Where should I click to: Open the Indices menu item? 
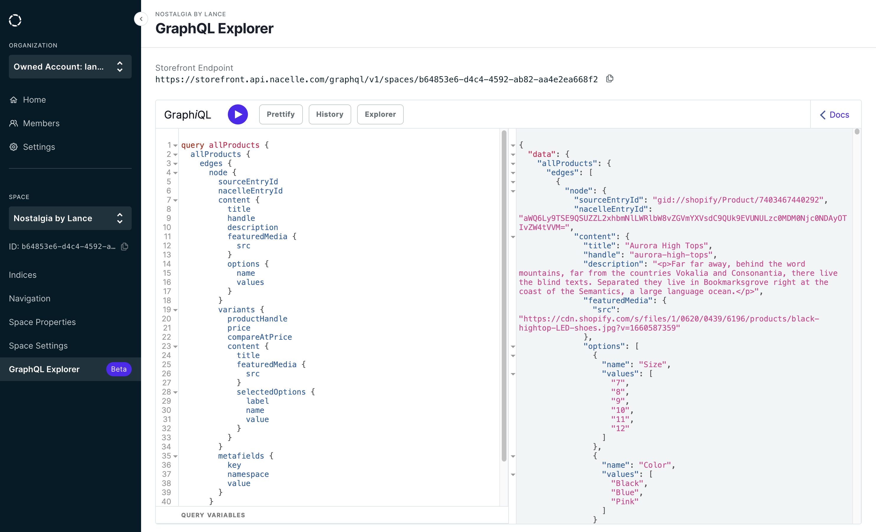[x=23, y=275]
